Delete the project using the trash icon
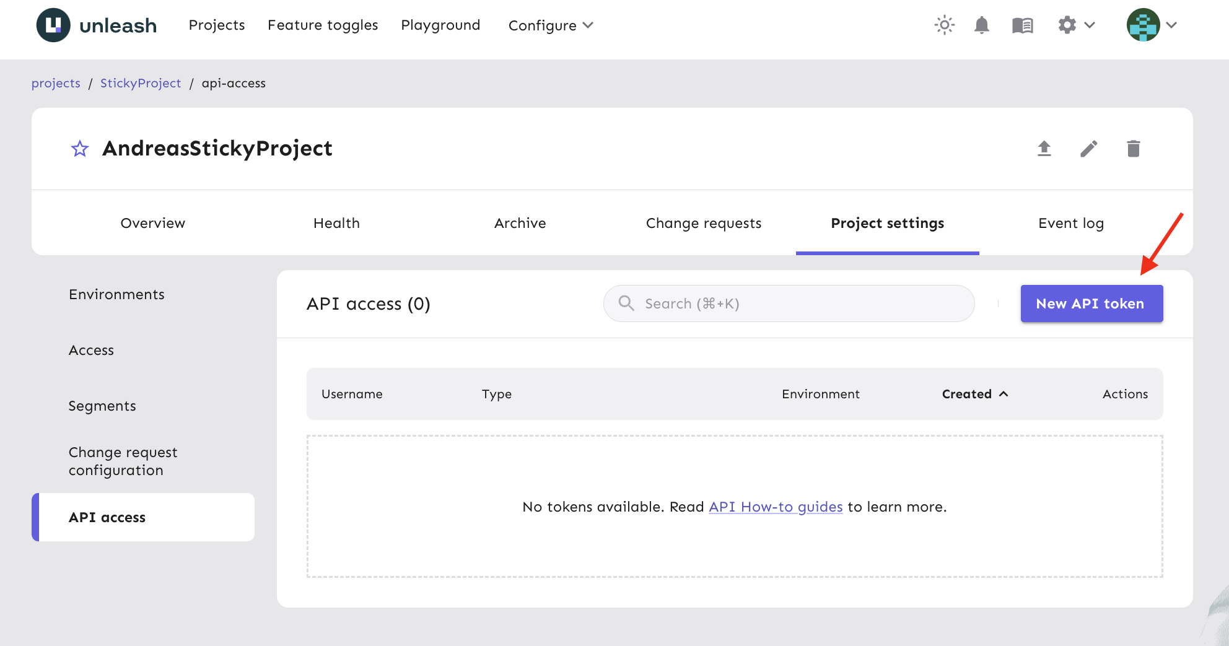This screenshot has width=1229, height=646. click(1133, 149)
